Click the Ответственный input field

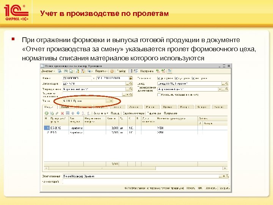click(x=141, y=176)
